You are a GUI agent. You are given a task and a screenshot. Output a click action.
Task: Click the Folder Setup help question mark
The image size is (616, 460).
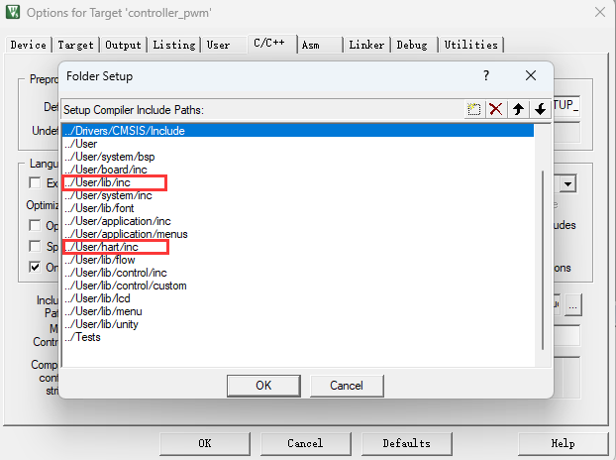tap(485, 75)
